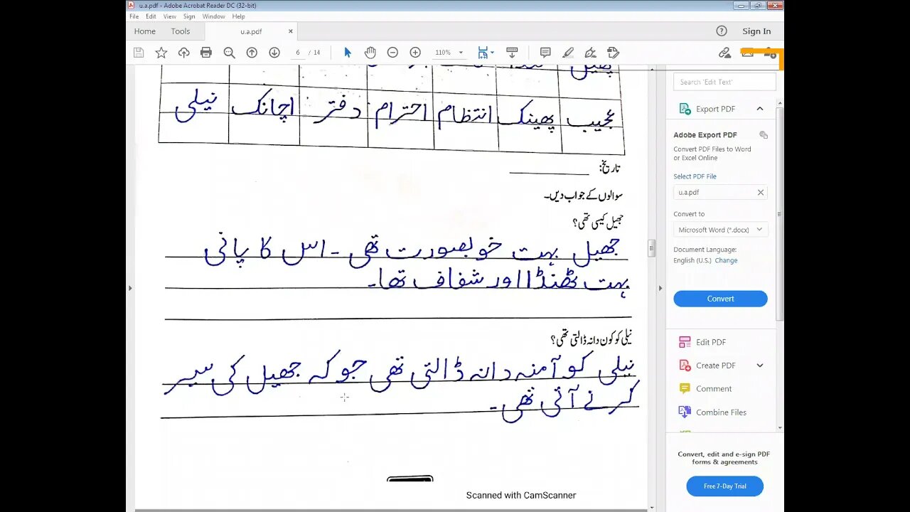
Task: Open the Edit menu
Action: coord(151,16)
